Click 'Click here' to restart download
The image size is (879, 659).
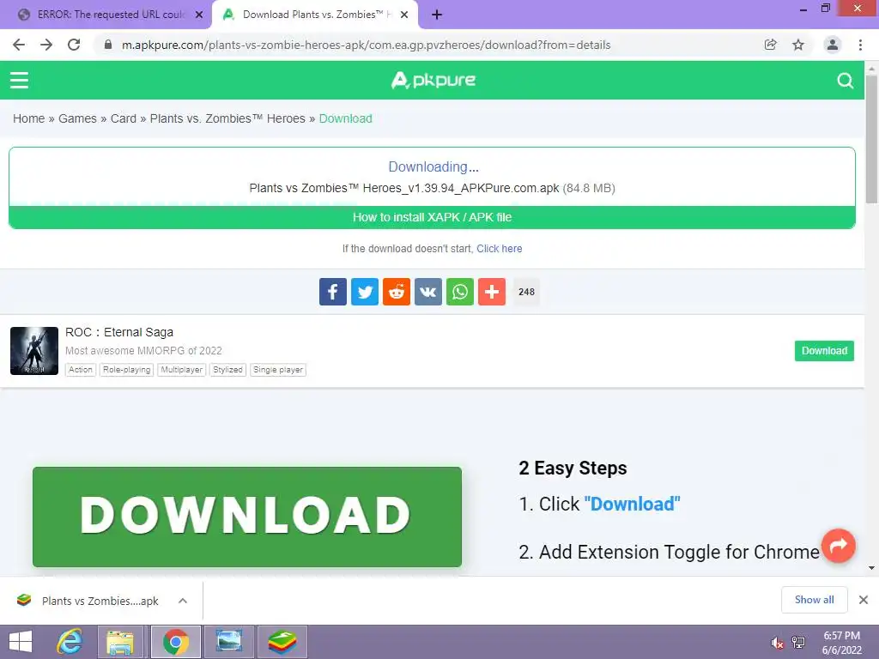[499, 249]
